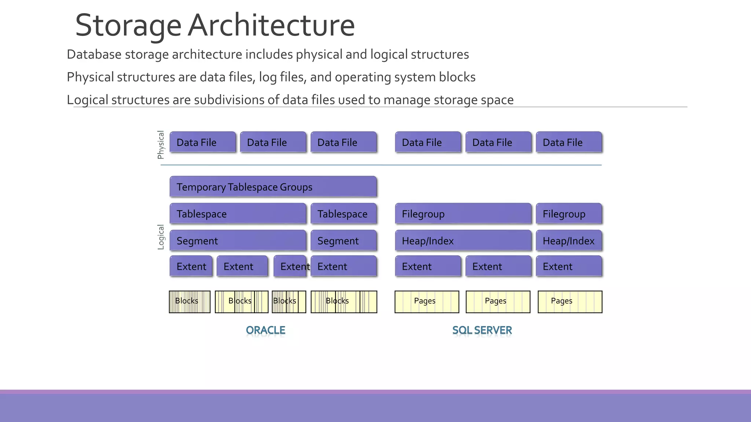Screen dimensions: 751x422
Task: Click the Temporary Tablespace Groups box
Action: click(273, 187)
